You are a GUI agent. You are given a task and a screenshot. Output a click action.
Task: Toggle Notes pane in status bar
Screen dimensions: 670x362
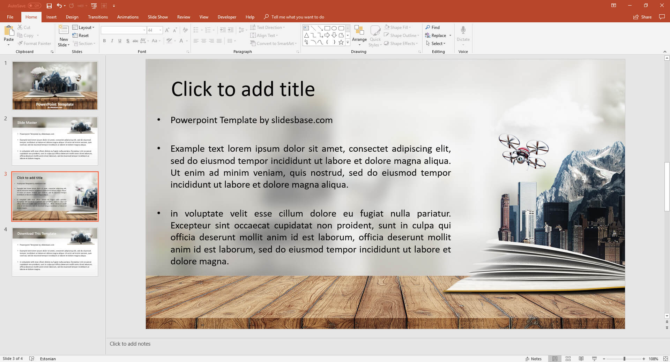pos(533,359)
